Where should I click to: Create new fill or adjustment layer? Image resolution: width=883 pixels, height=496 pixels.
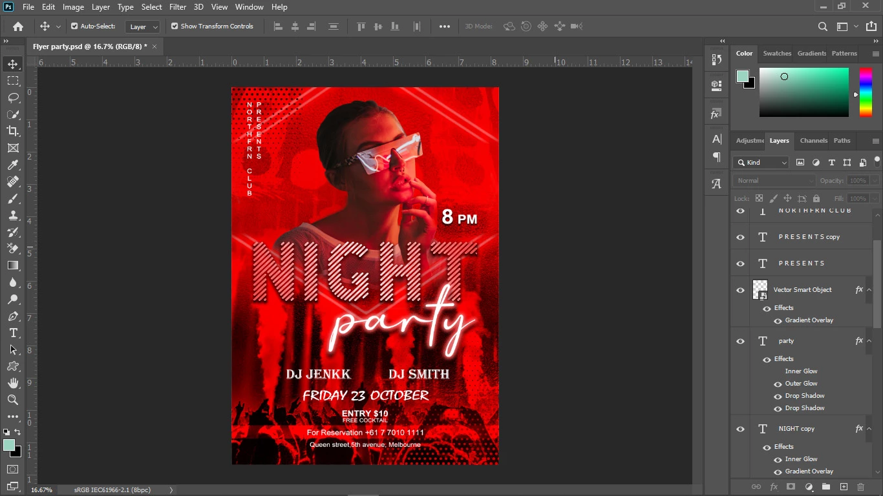[809, 487]
